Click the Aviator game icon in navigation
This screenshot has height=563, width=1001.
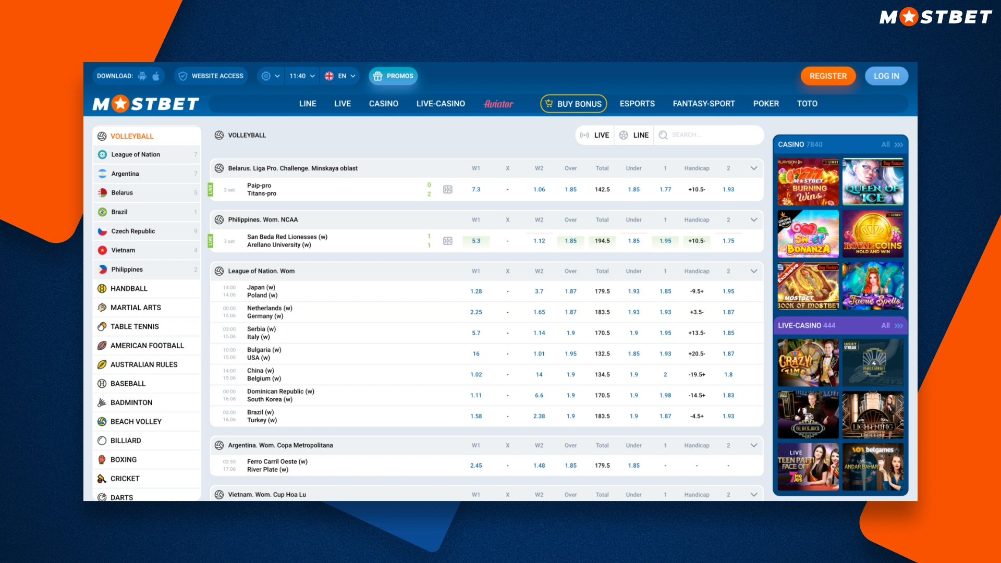[498, 104]
